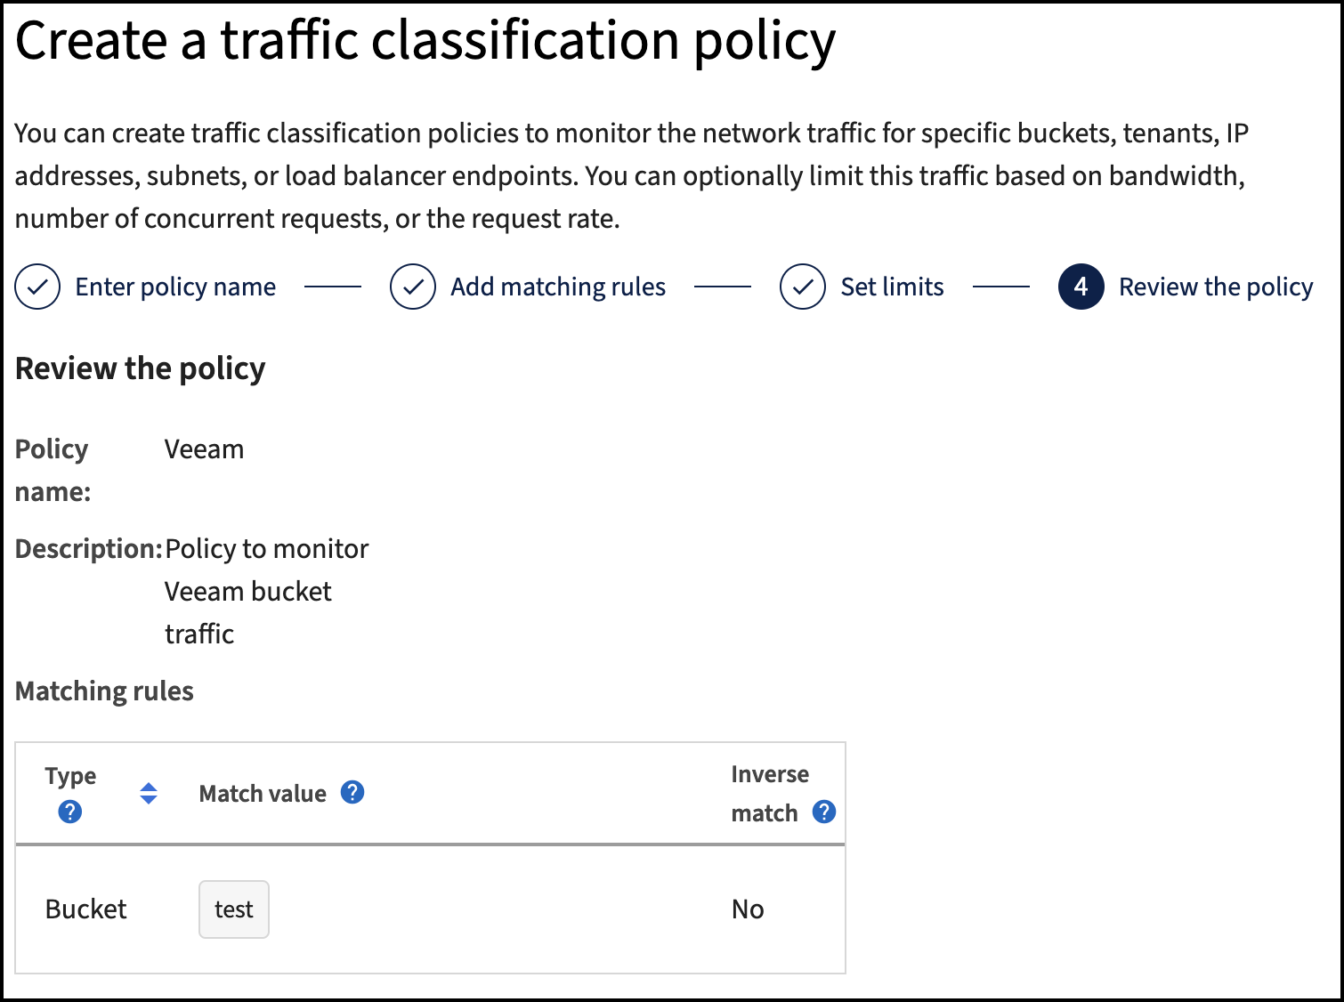Viewport: 1344px width, 1002px height.
Task: Show help tooltip for Inverse match
Action: tap(824, 812)
